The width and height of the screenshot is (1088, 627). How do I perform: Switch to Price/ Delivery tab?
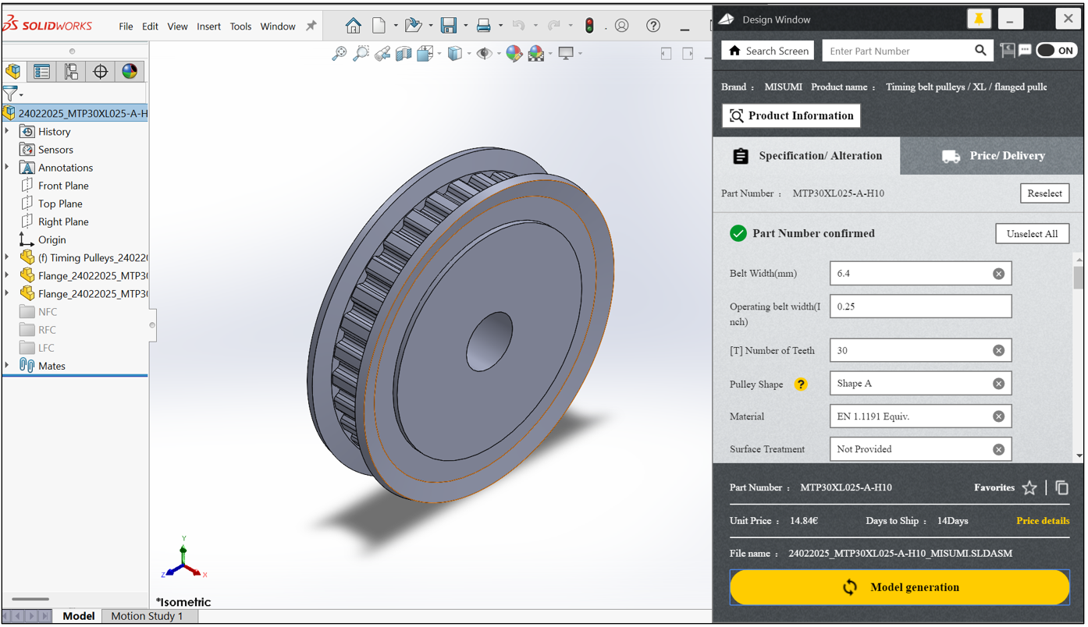click(x=991, y=156)
